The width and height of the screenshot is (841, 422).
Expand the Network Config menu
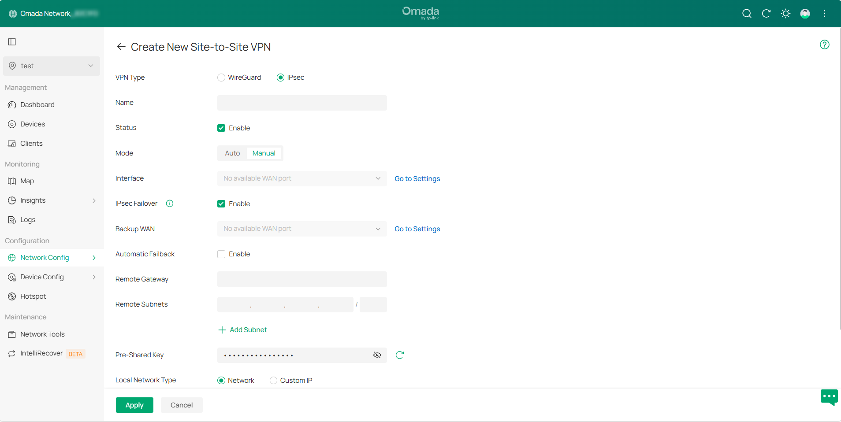tap(45, 257)
